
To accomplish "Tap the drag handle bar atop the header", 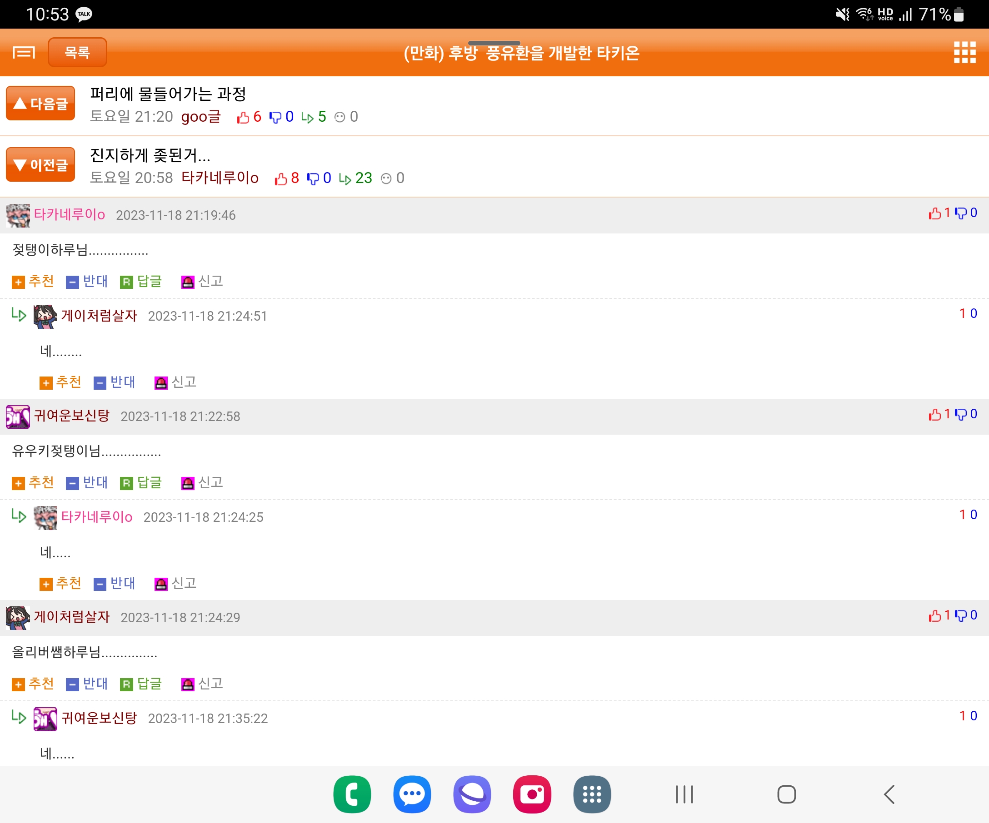I will click(x=494, y=43).
